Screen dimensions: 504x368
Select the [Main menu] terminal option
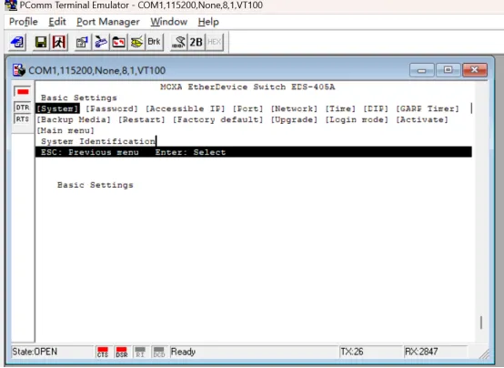pyautogui.click(x=66, y=131)
